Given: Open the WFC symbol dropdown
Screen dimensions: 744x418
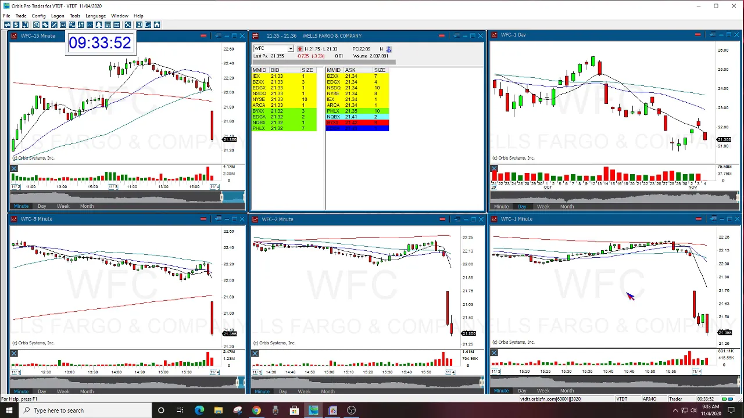Looking at the screenshot, I should pos(291,49).
